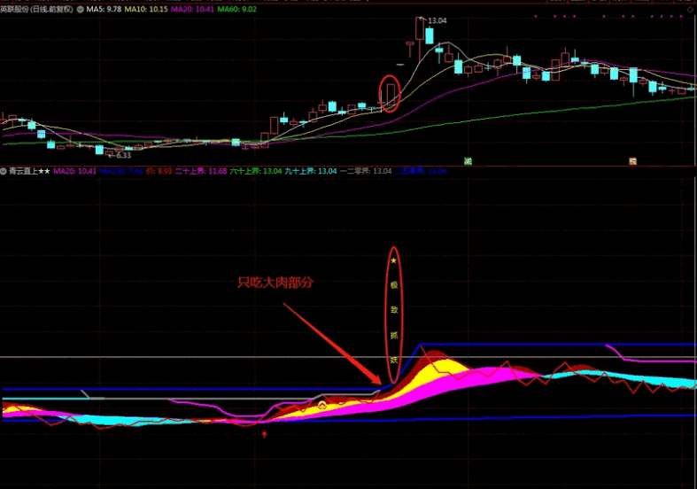Image resolution: width=697 pixels, height=489 pixels.
Task: Click the 6.33 low price marker
Action: pyautogui.click(x=123, y=155)
